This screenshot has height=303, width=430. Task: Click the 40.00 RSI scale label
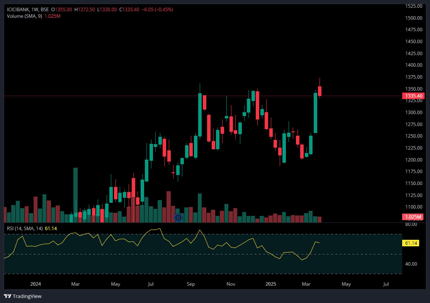coord(411,264)
